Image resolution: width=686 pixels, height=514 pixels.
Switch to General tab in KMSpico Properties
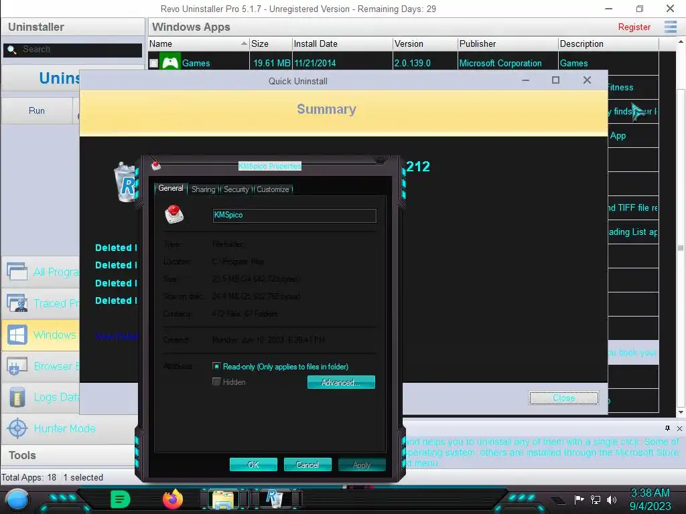coord(171,188)
